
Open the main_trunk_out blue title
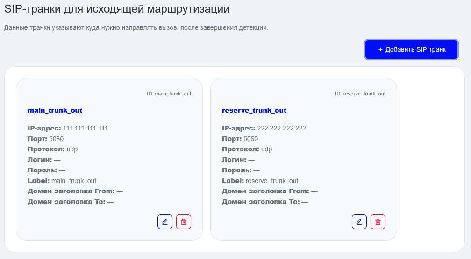(55, 110)
